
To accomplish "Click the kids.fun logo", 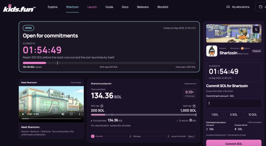I will click(19, 9).
